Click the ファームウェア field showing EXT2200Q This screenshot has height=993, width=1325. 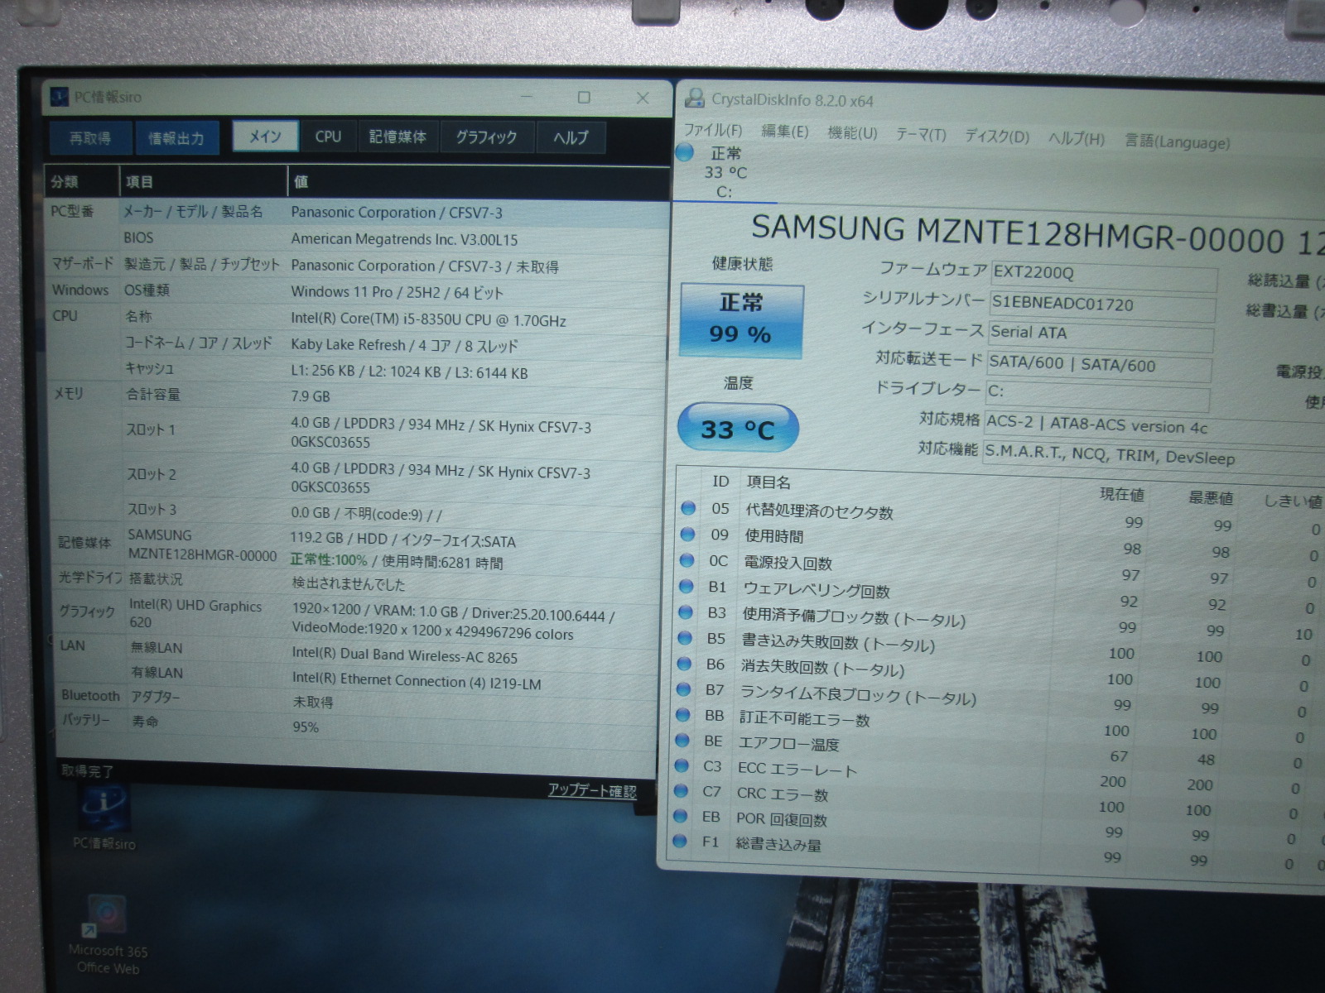[1103, 275]
